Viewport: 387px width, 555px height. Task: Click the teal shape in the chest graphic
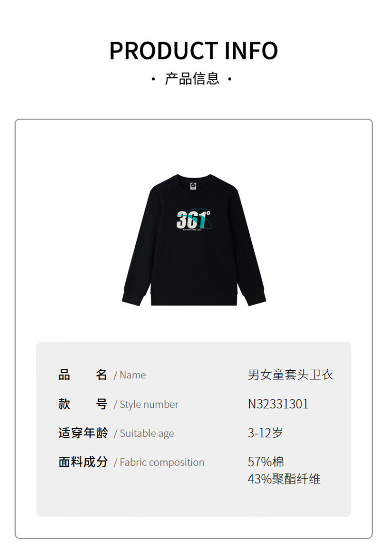(203, 220)
